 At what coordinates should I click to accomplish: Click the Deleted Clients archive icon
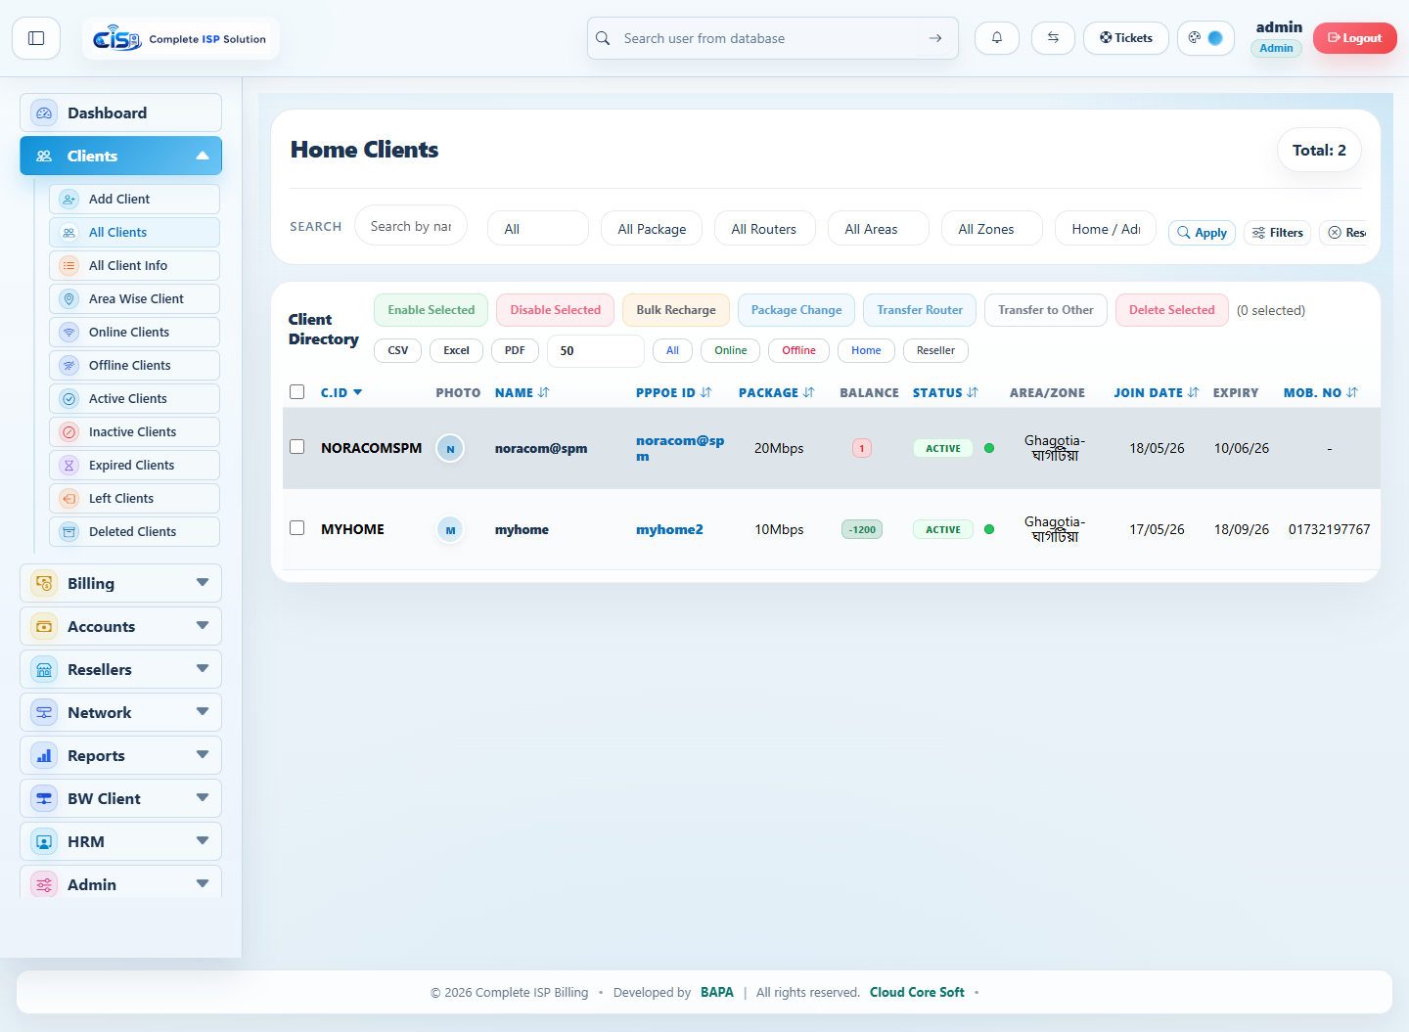click(x=69, y=532)
